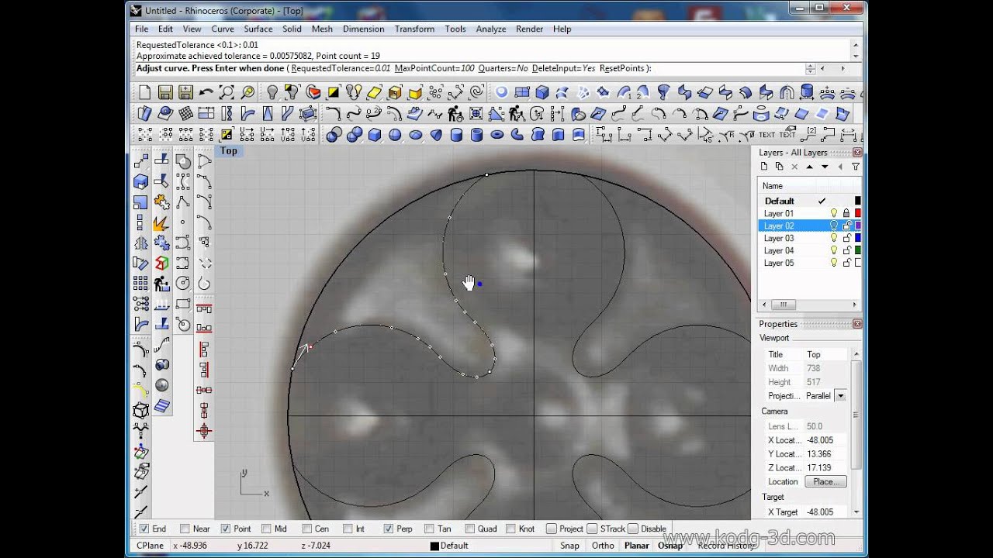Image resolution: width=993 pixels, height=558 pixels.
Task: Click Layer 04 green color swatch
Action: click(858, 250)
